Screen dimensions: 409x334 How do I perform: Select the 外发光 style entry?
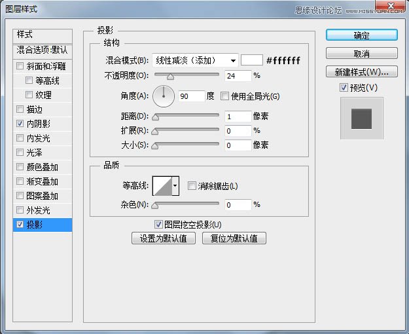[x=38, y=210]
